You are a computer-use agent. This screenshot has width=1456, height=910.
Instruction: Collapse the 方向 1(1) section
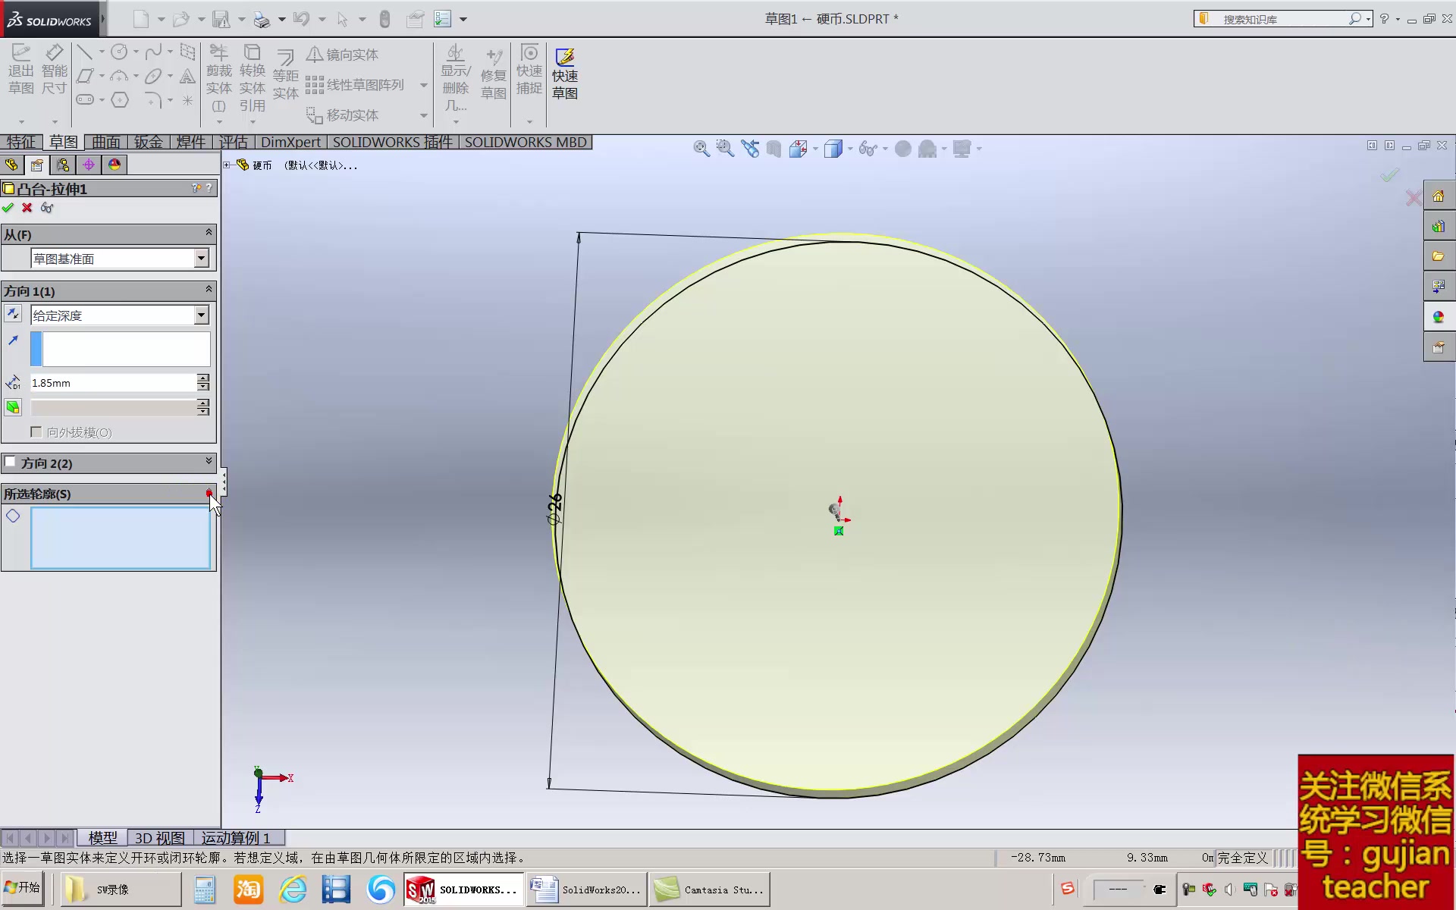209,290
